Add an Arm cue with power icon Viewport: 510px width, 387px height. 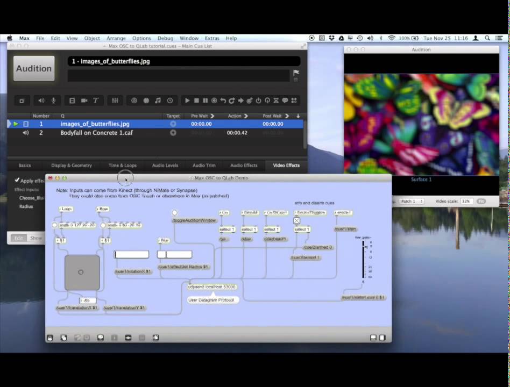pos(258,101)
